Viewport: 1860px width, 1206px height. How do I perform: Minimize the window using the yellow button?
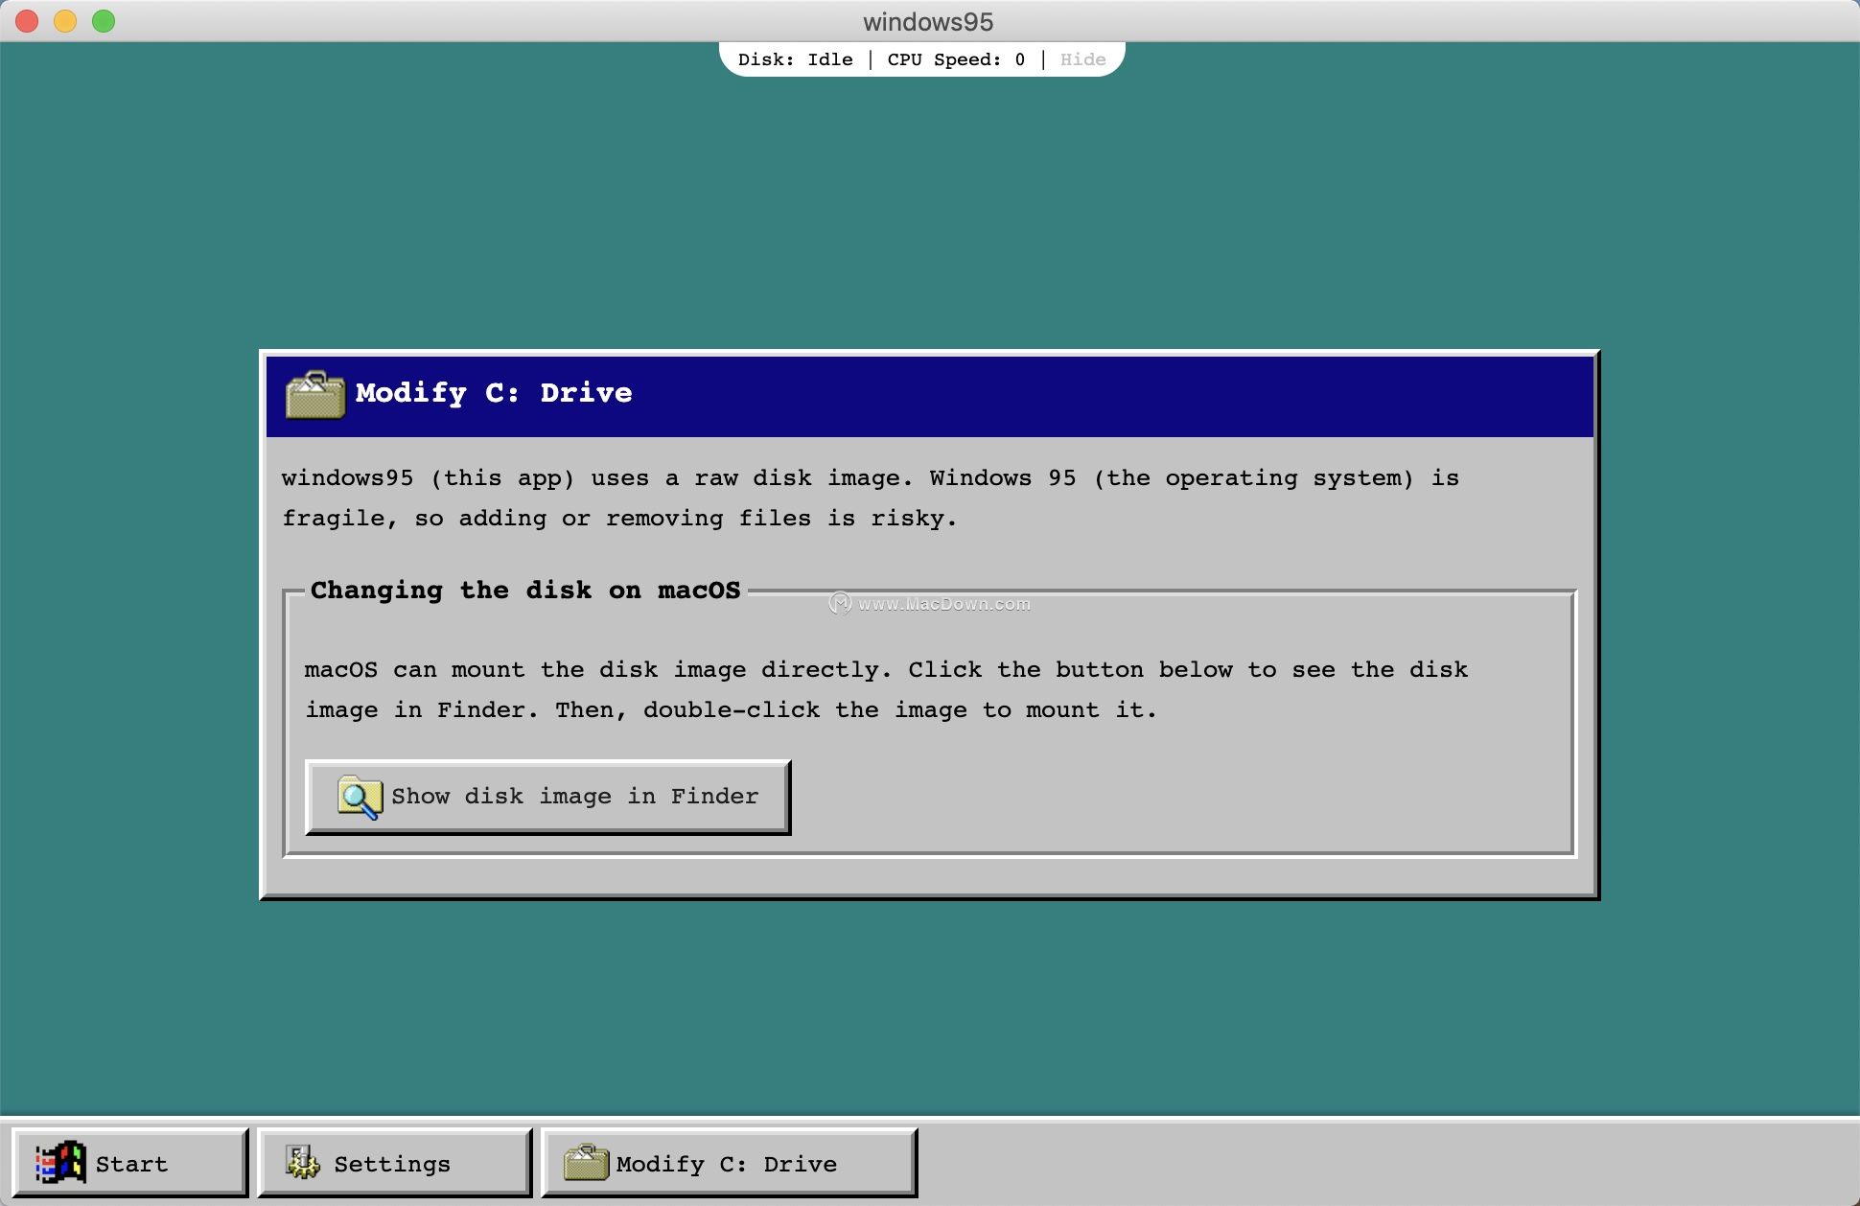pyautogui.click(x=65, y=21)
